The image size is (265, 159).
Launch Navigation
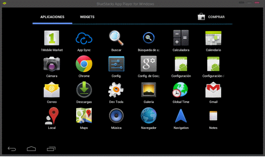pos(181,116)
